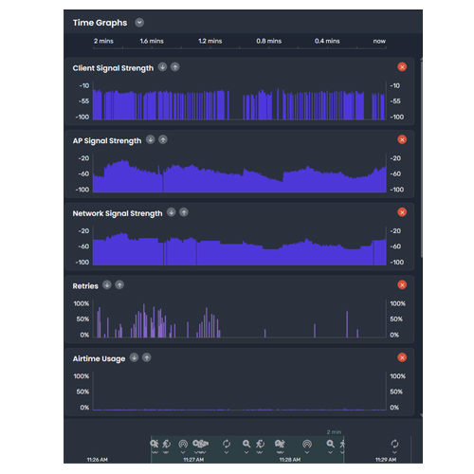
Task: Expand chevron under magnifier icon below 2 min
Action: tap(331, 452)
